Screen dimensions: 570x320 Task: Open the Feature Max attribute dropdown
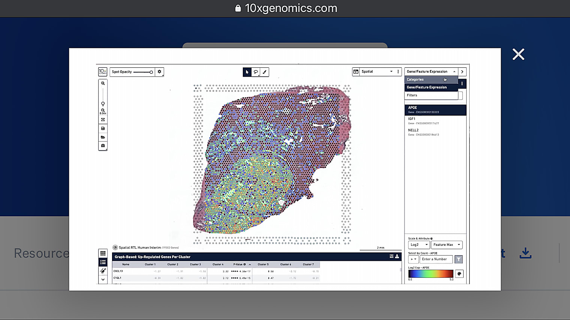447,245
